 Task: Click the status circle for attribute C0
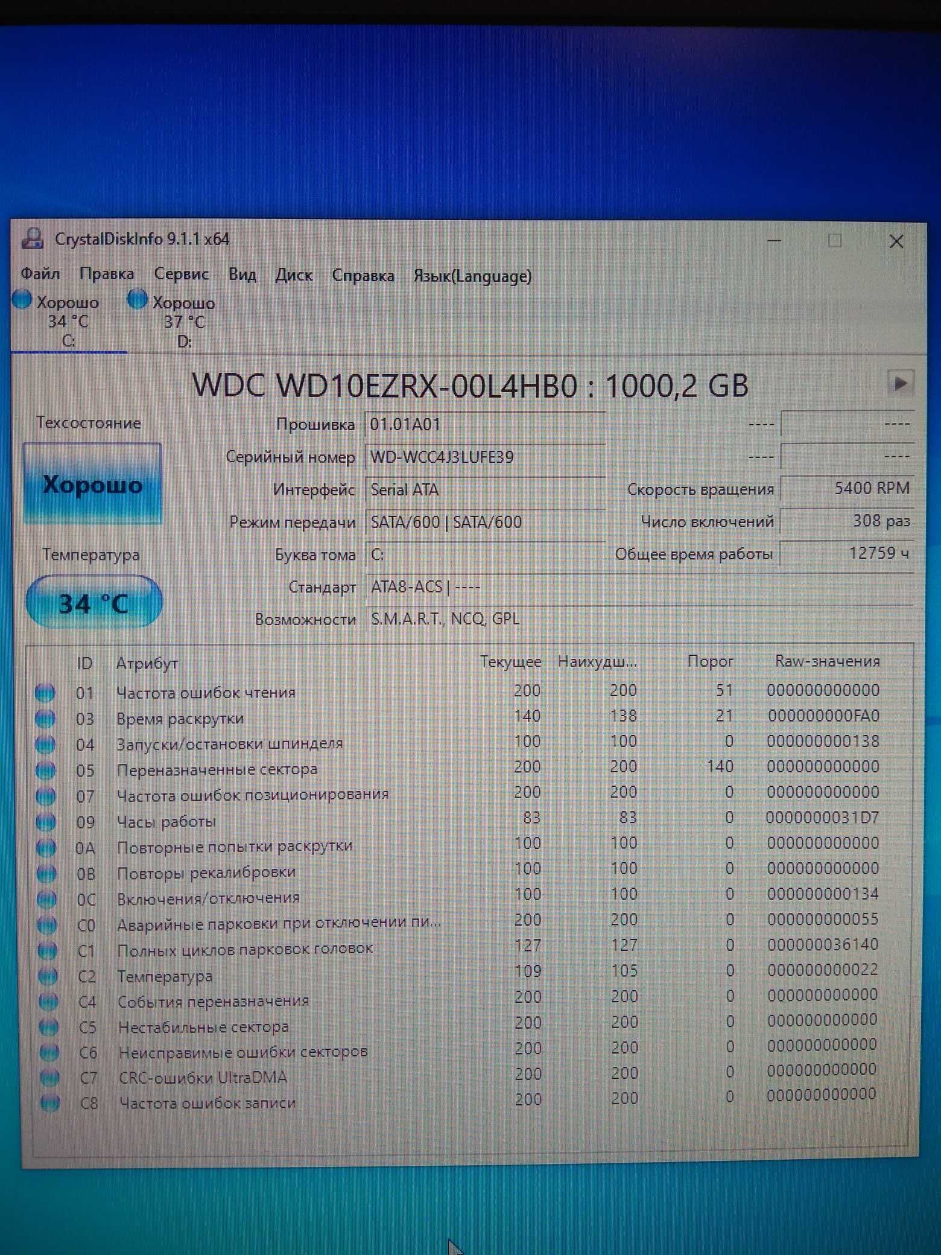(x=47, y=924)
